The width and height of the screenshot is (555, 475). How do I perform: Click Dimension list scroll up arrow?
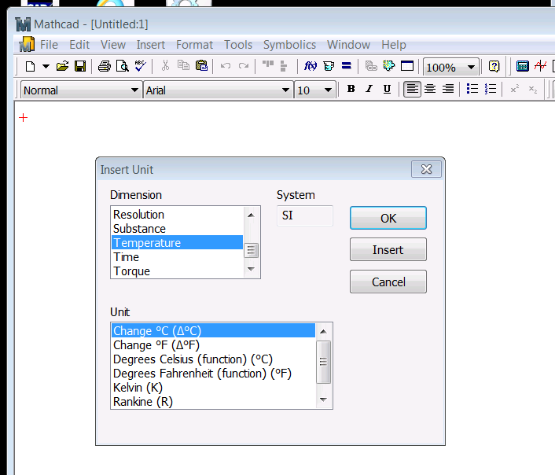[x=251, y=215]
